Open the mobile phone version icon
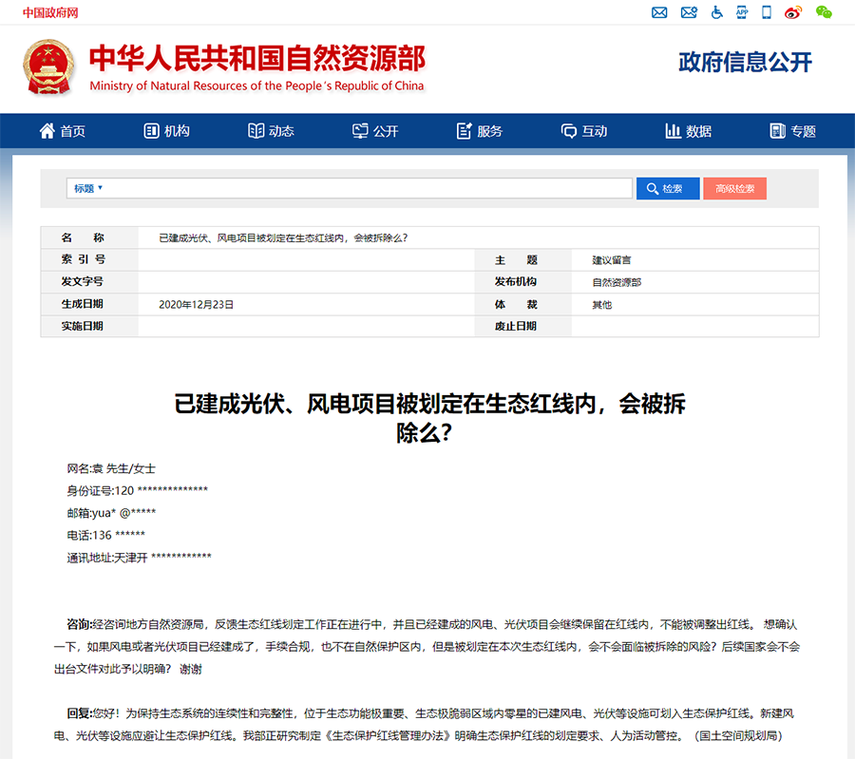Image resolution: width=855 pixels, height=759 pixels. click(x=767, y=12)
